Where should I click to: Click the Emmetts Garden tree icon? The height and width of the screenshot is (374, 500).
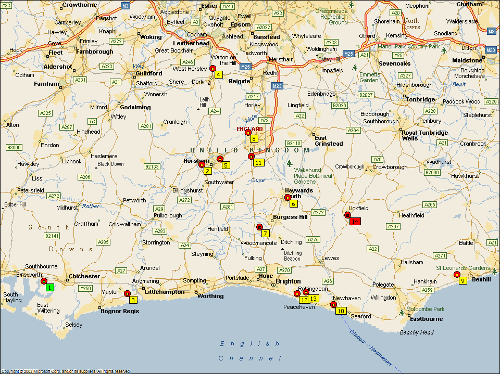tap(355, 68)
